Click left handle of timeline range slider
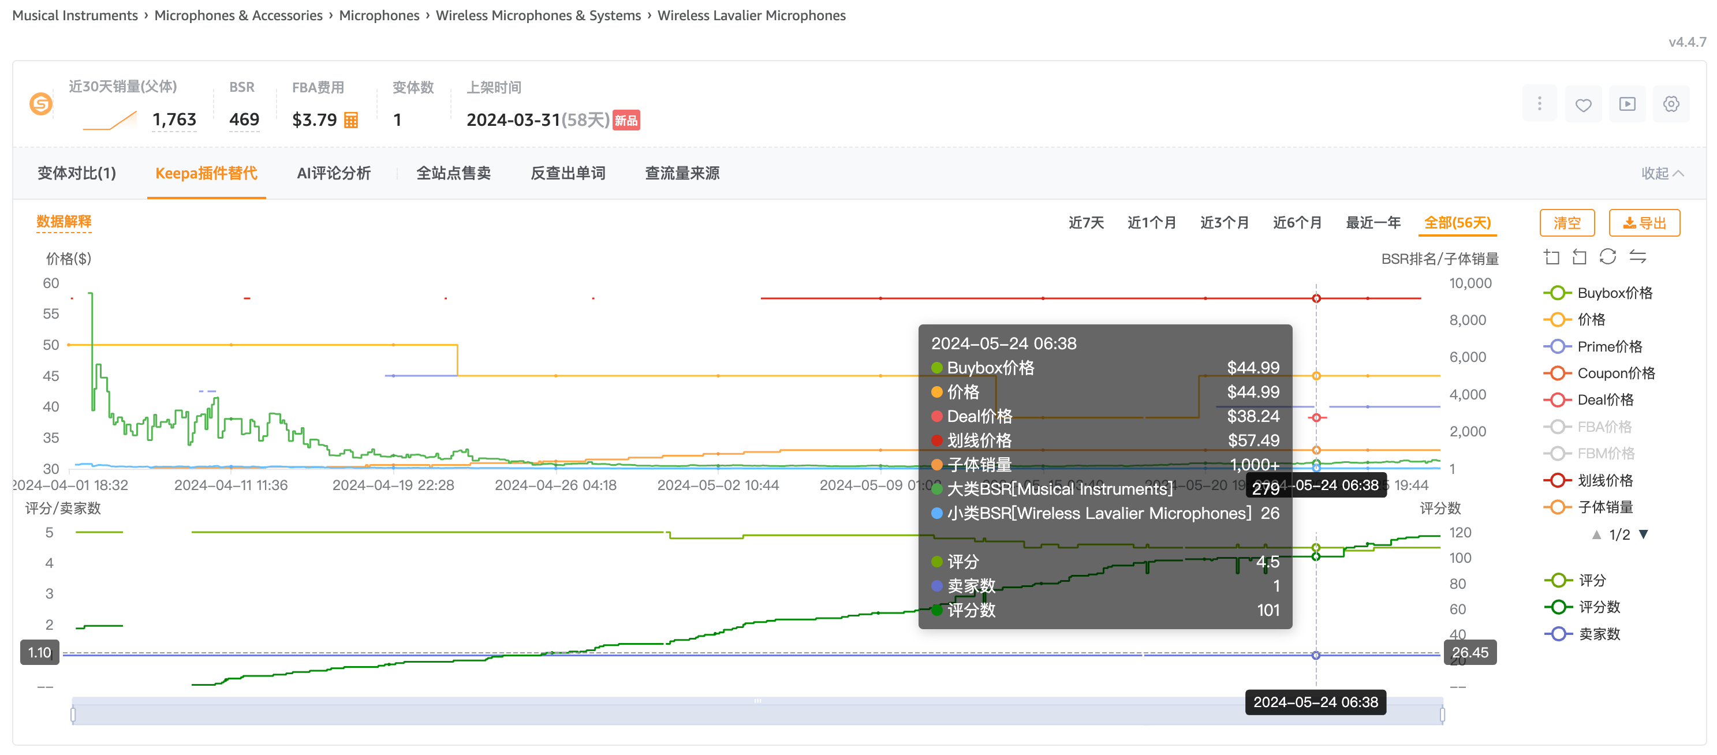 [x=73, y=715]
